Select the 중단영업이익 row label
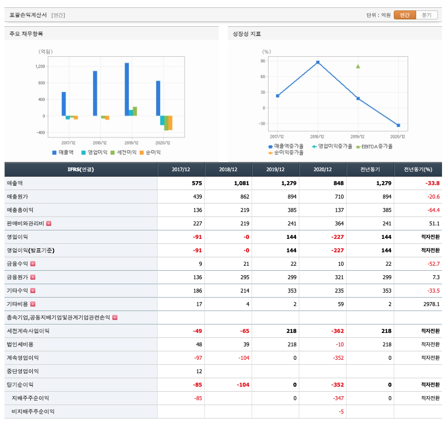Viewport: 445px width, 424px height. pyautogui.click(x=23, y=371)
